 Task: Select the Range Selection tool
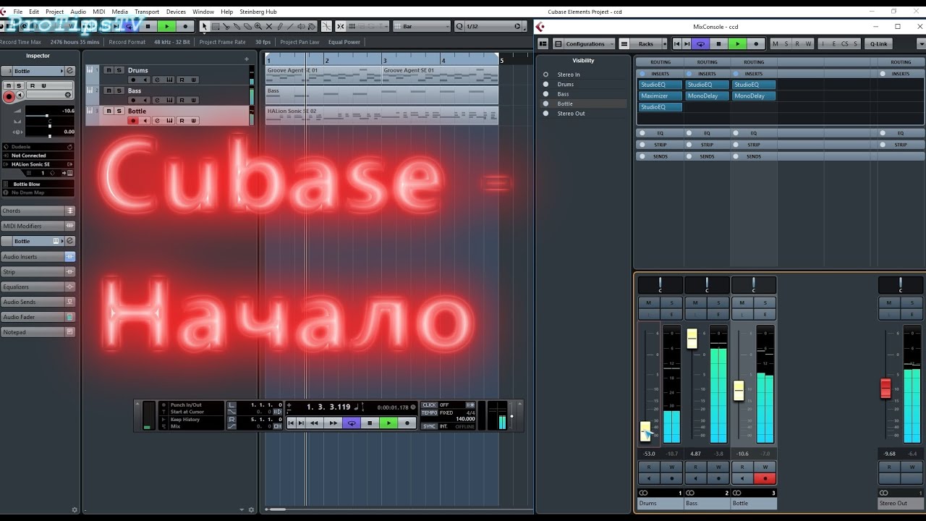(215, 26)
